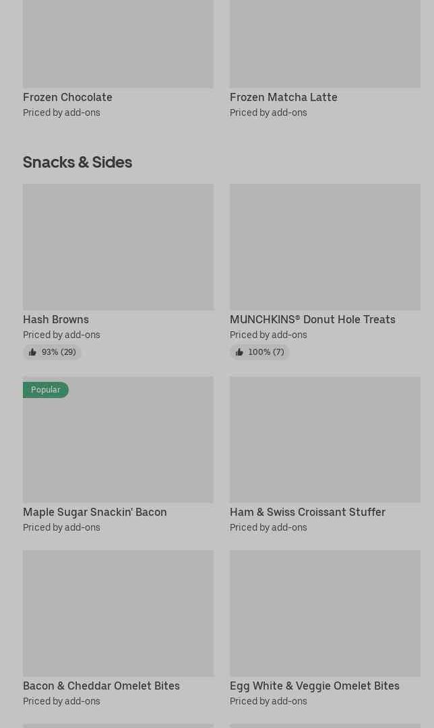This screenshot has height=728, width=434.
Task: Click the 93% (29) rating on Hash Browns
Action: click(x=59, y=352)
